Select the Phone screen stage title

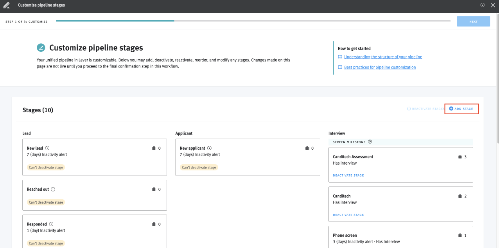coord(345,236)
